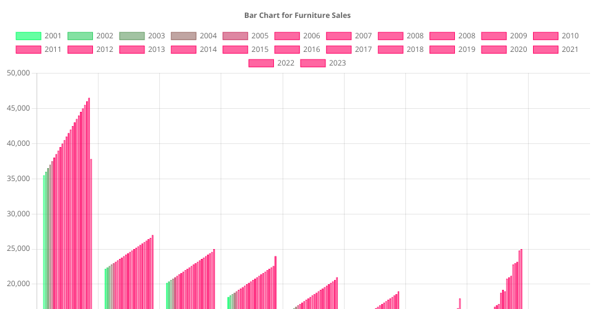This screenshot has width=595, height=309.
Task: Click the 2009 legend item
Action: coord(506,36)
